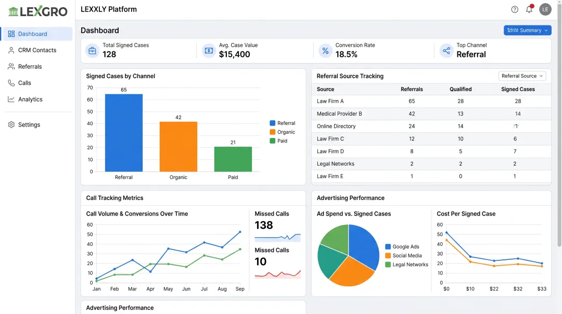The width and height of the screenshot is (562, 314).
Task: Click the 128 Total Signed Cases value
Action: click(x=109, y=55)
